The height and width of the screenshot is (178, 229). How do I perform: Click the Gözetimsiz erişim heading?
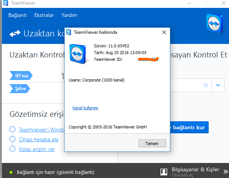(x=37, y=114)
